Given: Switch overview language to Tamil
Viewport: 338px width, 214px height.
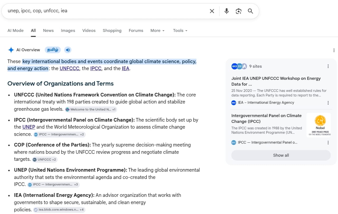Looking at the screenshot, I should 53,50.
